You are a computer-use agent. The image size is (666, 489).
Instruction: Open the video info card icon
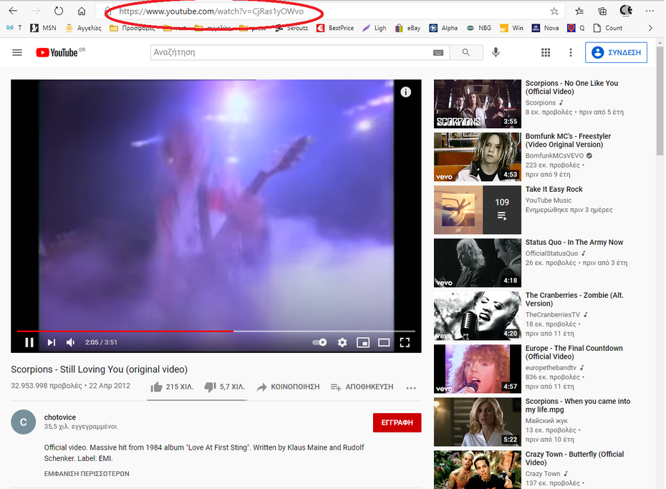tap(405, 92)
